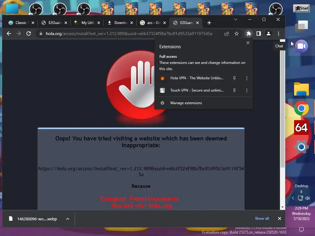Image resolution: width=315 pixels, height=236 pixels.
Task: Click the blue monitor desktop icon
Action: tap(12, 9)
